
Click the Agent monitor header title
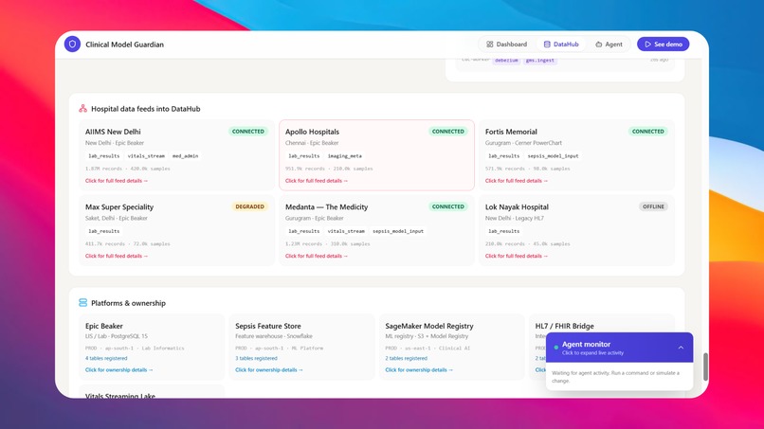tap(586, 345)
